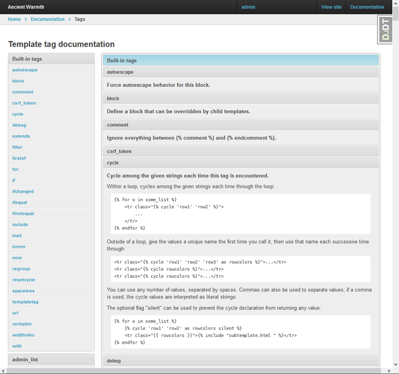Screen dimensions: 399x374
Task: Select autoescape in the sidebar
Action: click(24, 70)
